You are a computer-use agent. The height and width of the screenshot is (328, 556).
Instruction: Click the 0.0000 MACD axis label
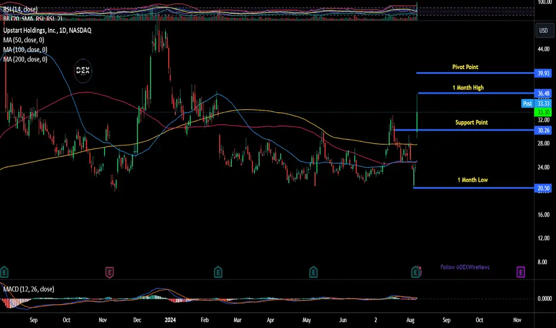coord(544,299)
